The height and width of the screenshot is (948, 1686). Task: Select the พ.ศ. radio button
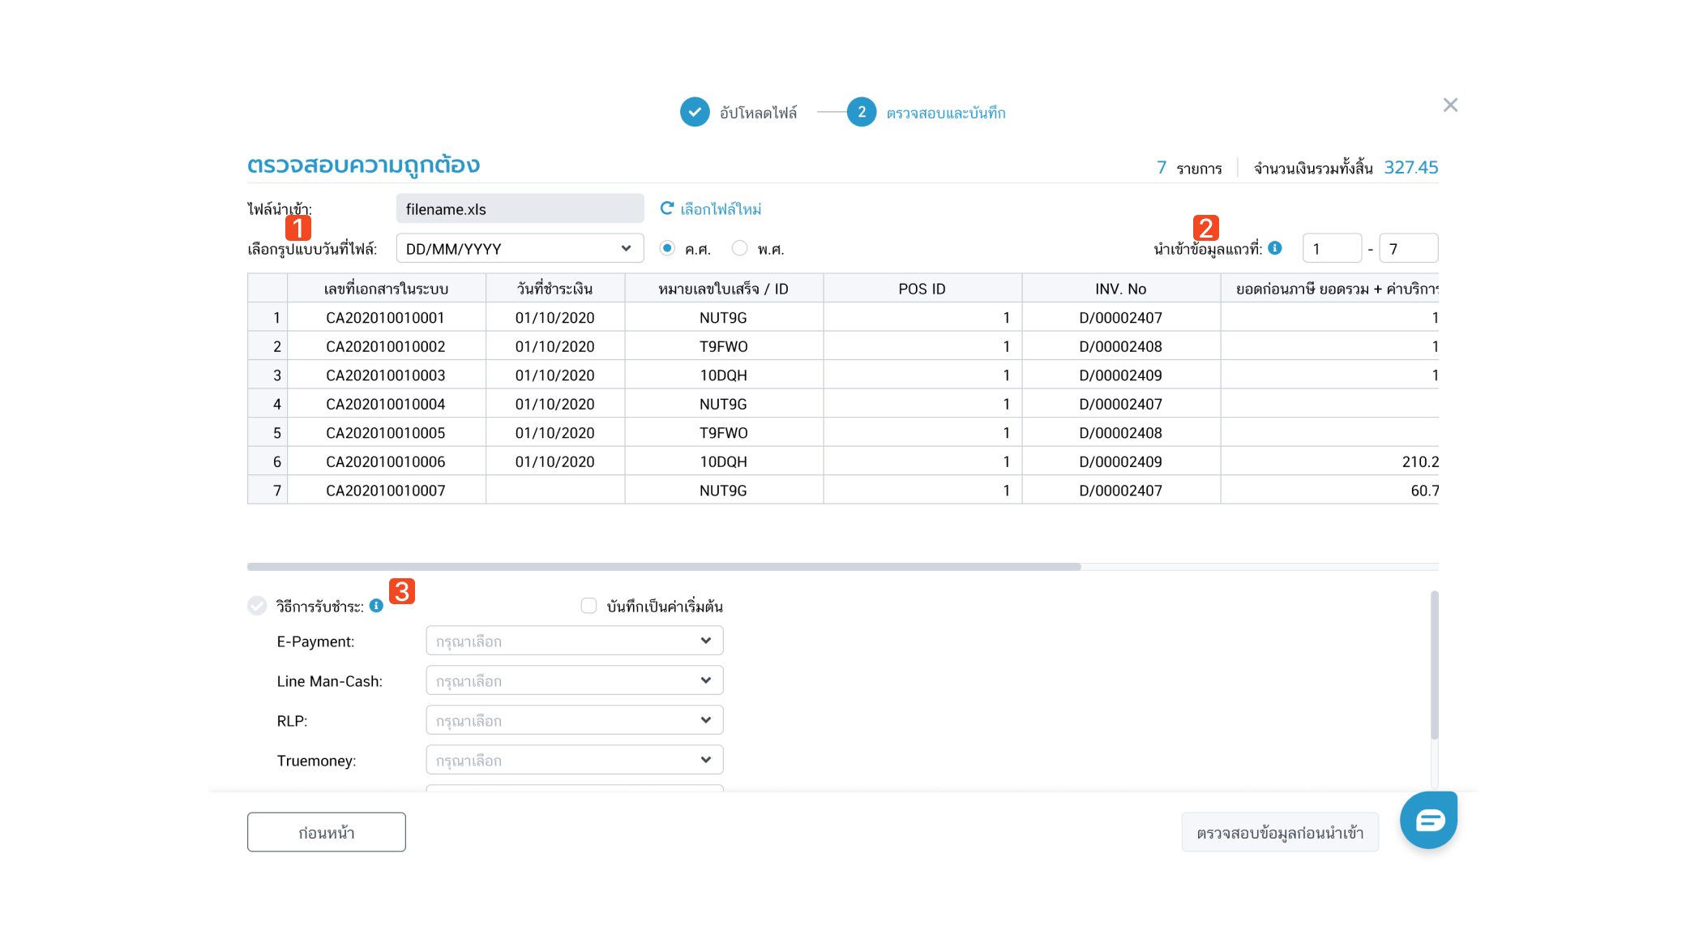click(739, 248)
